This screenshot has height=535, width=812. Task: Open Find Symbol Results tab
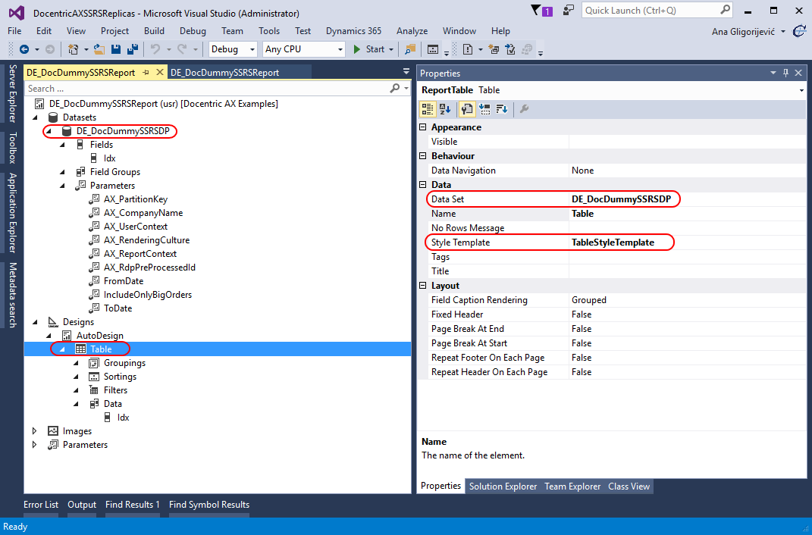pos(209,505)
